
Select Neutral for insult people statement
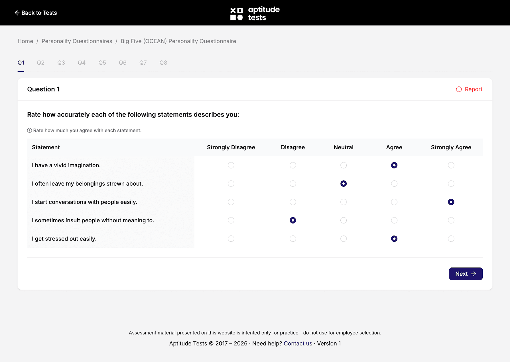coord(344,220)
